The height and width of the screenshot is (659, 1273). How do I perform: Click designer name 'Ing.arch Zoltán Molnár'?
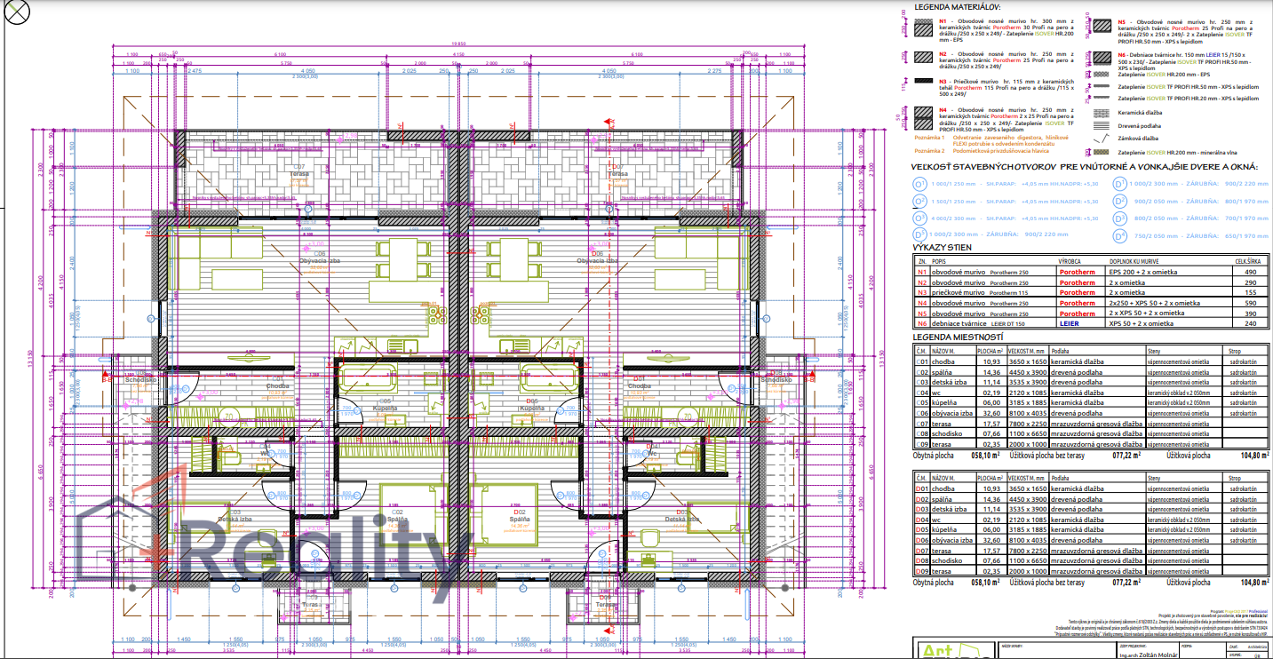[1149, 655]
